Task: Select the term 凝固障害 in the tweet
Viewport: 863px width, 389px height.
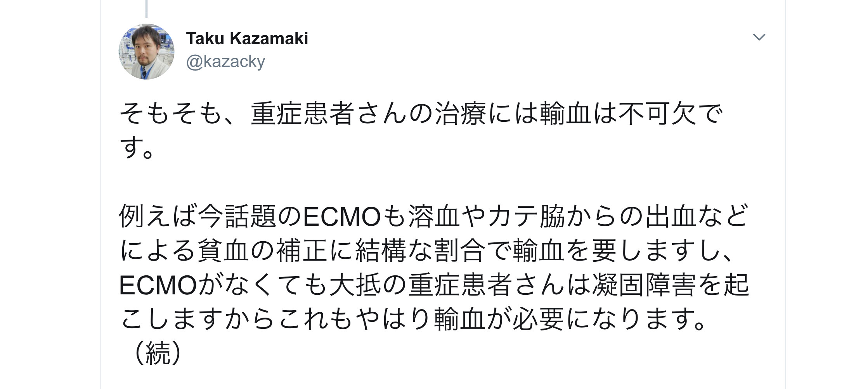Action: click(644, 285)
